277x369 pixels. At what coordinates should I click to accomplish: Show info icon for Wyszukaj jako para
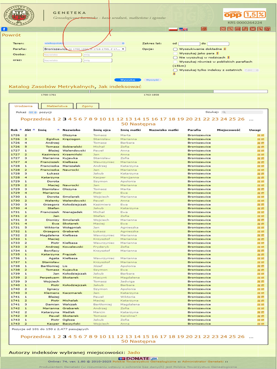tap(217, 53)
